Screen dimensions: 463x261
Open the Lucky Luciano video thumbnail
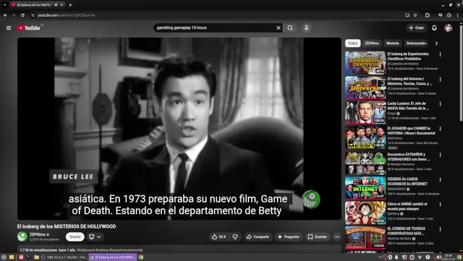click(365, 112)
